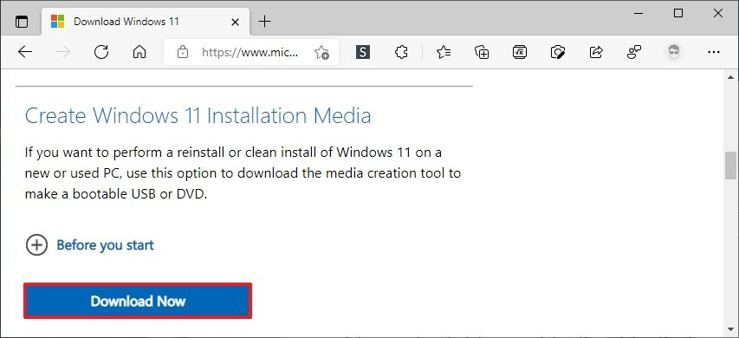This screenshot has width=739, height=338.
Task: Share this page
Action: tap(596, 52)
